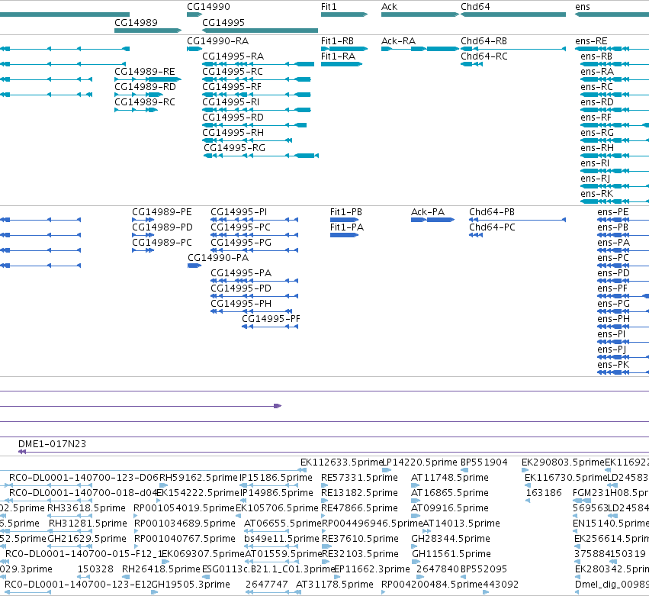Select transcript CG14995-RC

232,72
